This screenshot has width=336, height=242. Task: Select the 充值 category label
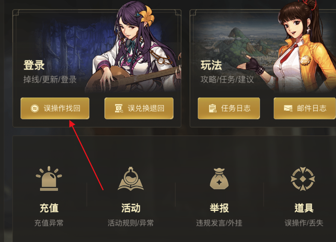pos(49,208)
